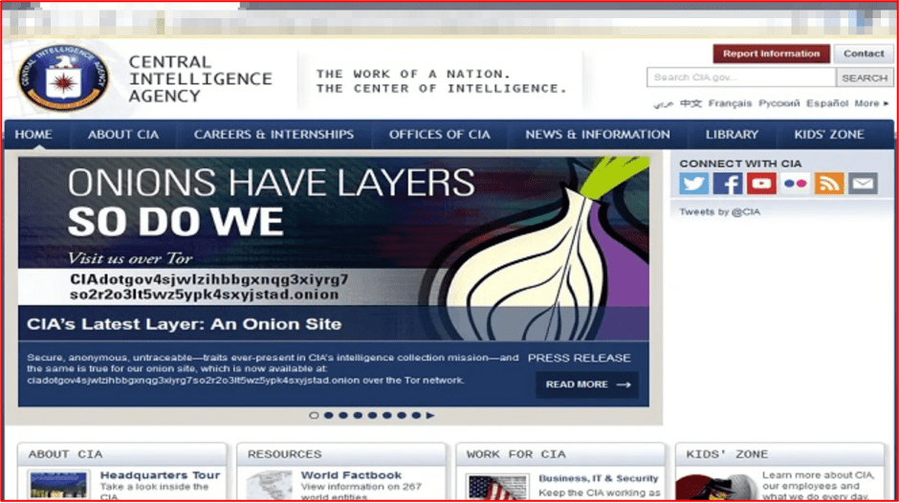Click the SEARCH button
Image resolution: width=899 pixels, height=503 pixels.
pyautogui.click(x=865, y=77)
